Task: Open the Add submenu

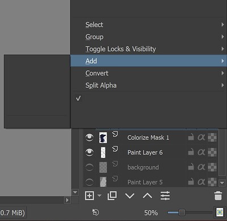Action: [x=149, y=61]
